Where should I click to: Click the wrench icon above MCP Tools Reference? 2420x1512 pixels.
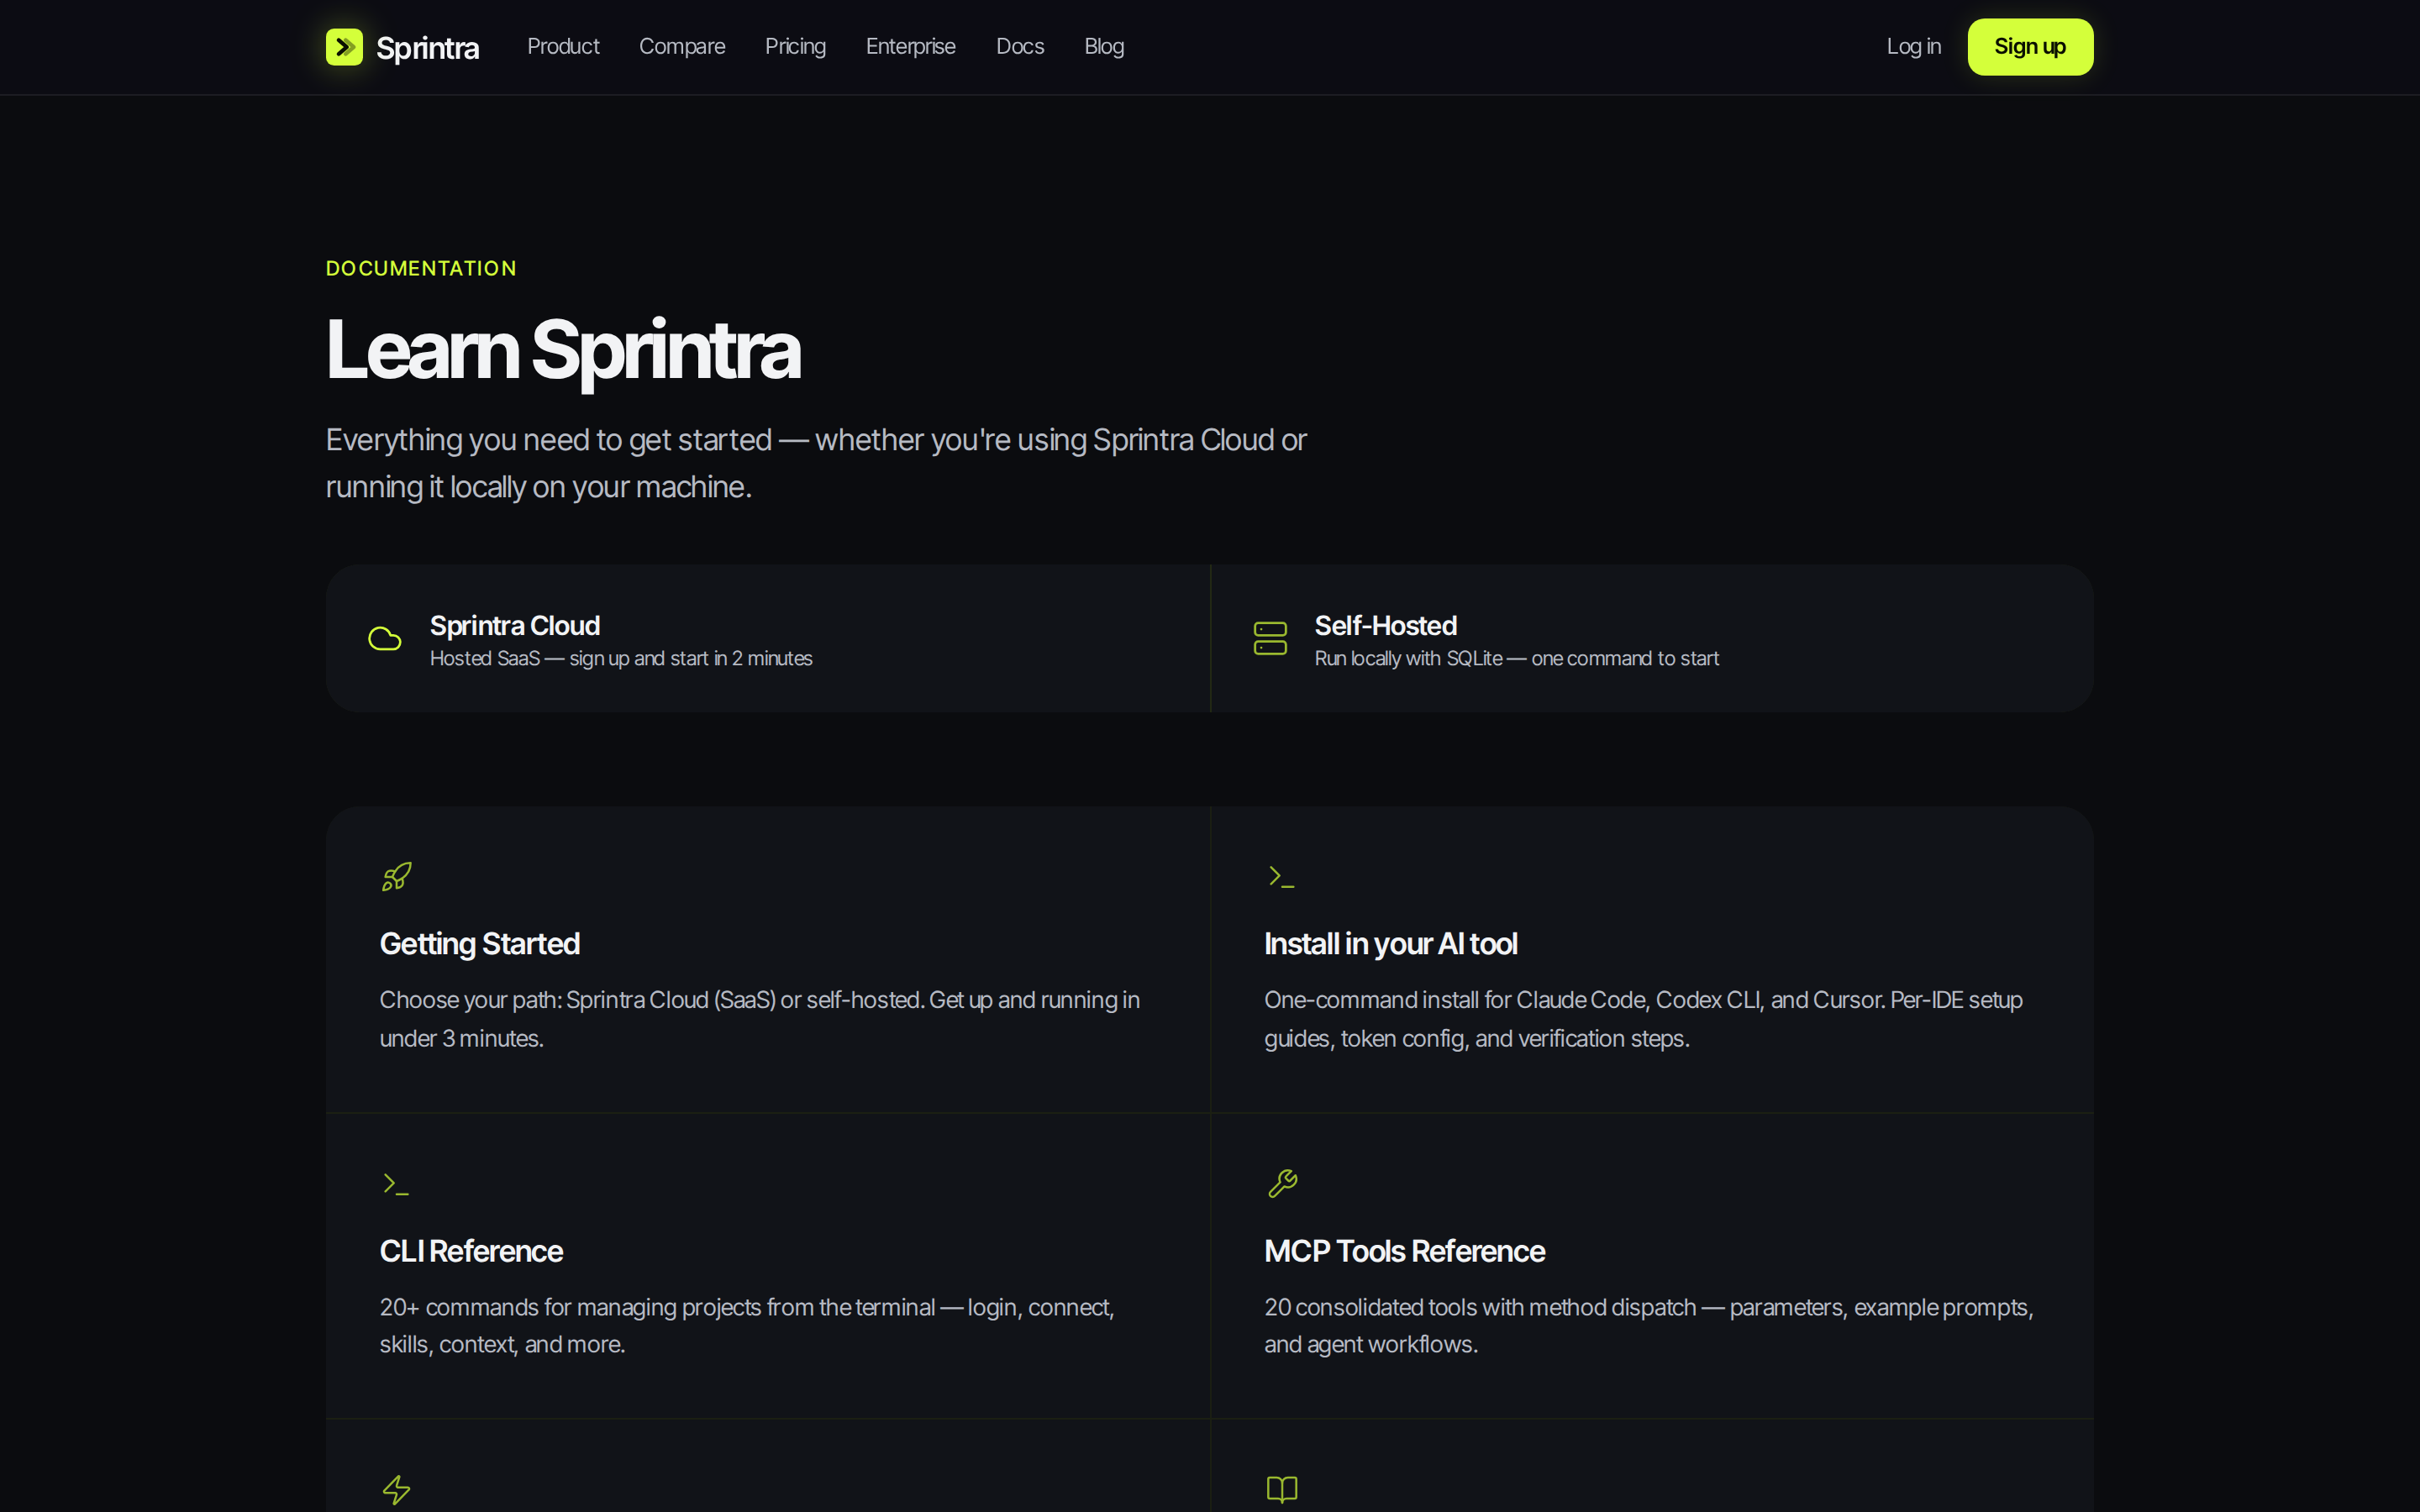[x=1282, y=1184]
